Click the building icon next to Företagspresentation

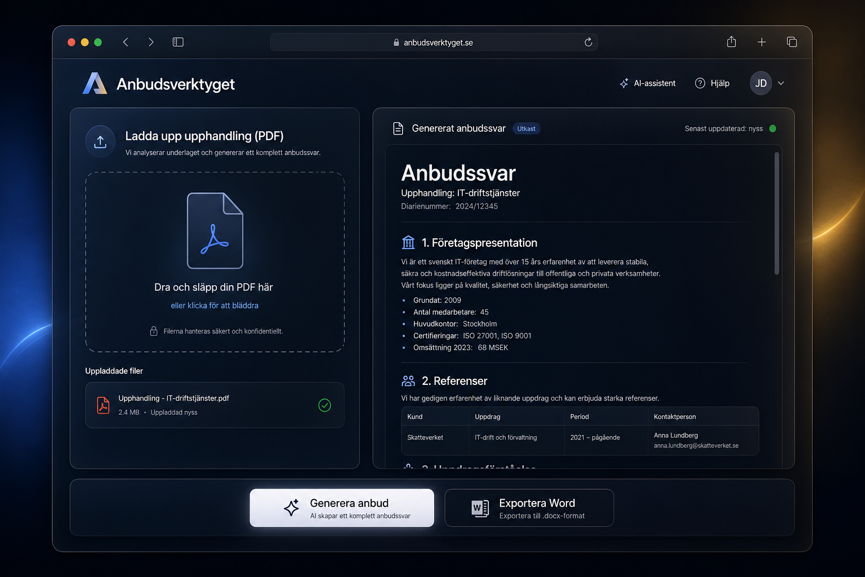point(408,242)
